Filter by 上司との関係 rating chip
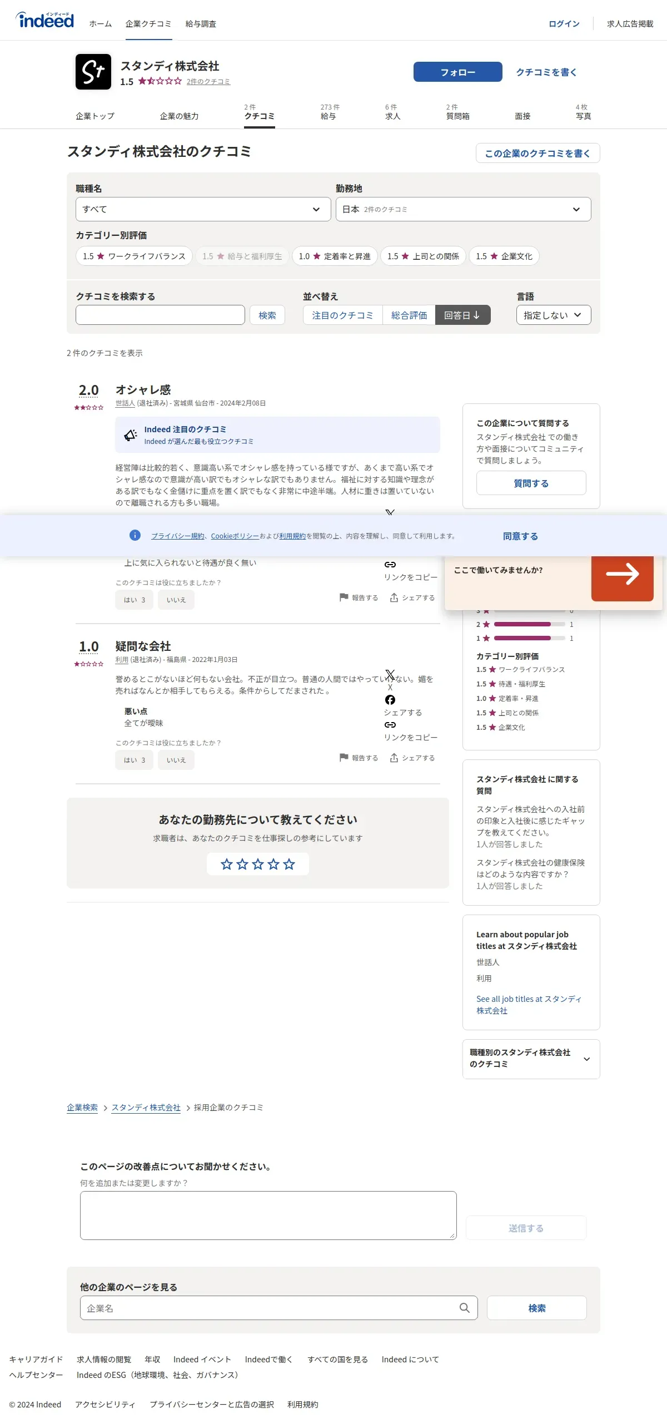 423,256
